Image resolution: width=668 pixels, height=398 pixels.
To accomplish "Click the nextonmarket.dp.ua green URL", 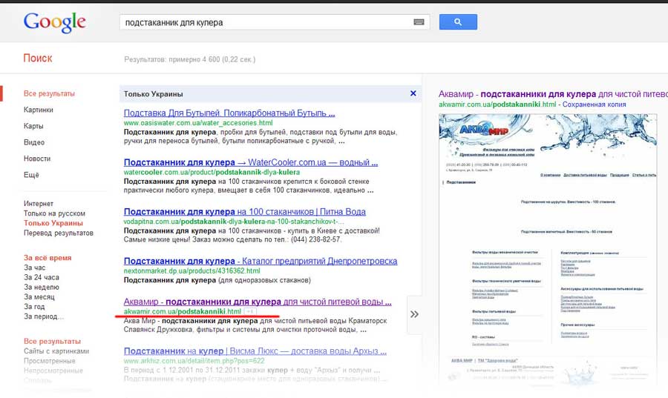I will 191,271.
